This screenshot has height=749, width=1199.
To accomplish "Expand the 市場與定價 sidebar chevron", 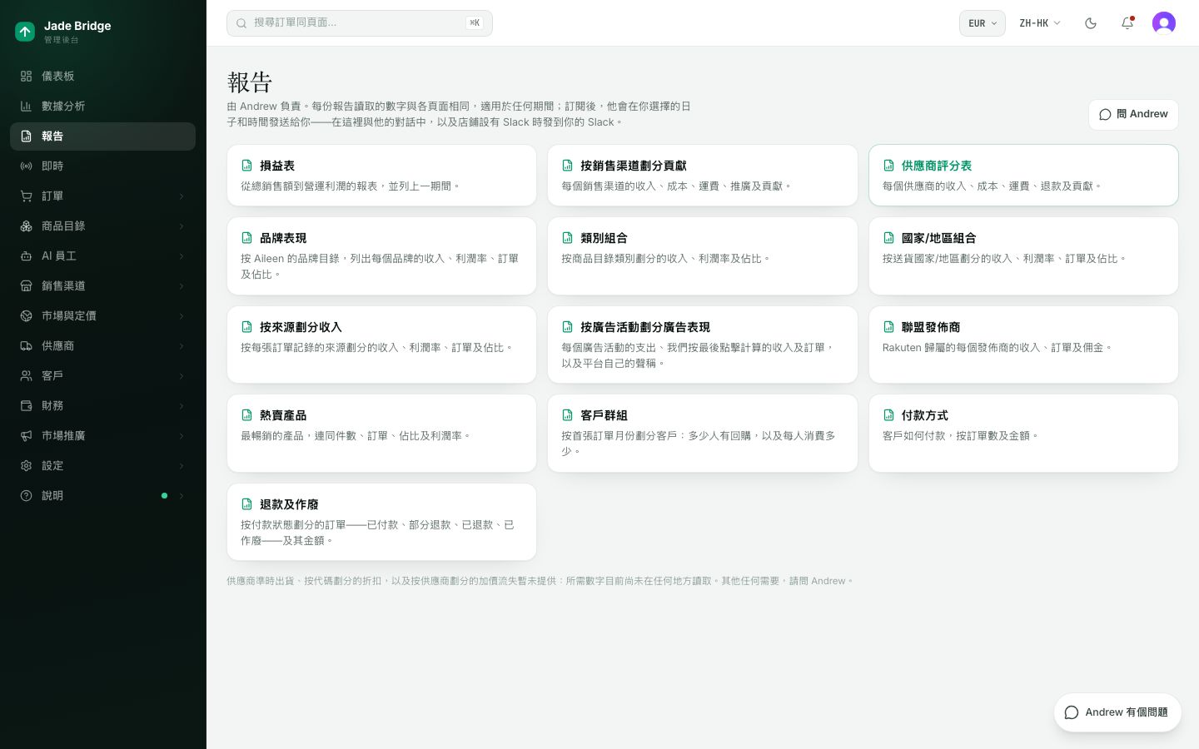I will 181,316.
